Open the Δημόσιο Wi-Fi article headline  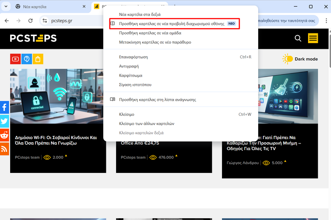56,140
